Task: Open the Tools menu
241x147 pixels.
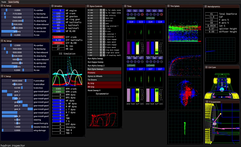Action: [4, 2]
